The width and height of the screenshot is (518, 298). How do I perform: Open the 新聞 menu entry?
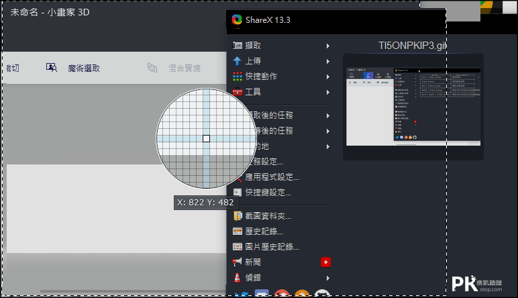tap(253, 262)
